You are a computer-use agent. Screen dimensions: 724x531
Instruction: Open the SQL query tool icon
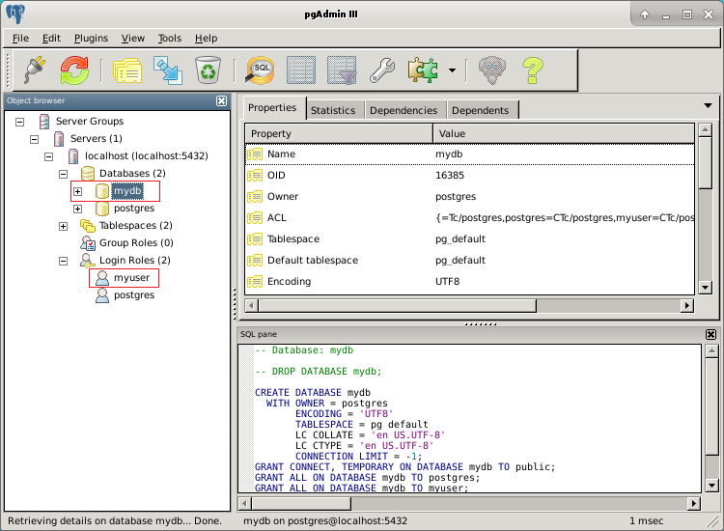(260, 70)
